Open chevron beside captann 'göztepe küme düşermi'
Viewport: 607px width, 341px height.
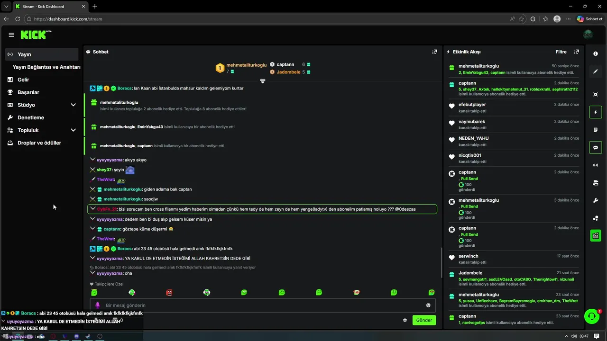point(92,229)
